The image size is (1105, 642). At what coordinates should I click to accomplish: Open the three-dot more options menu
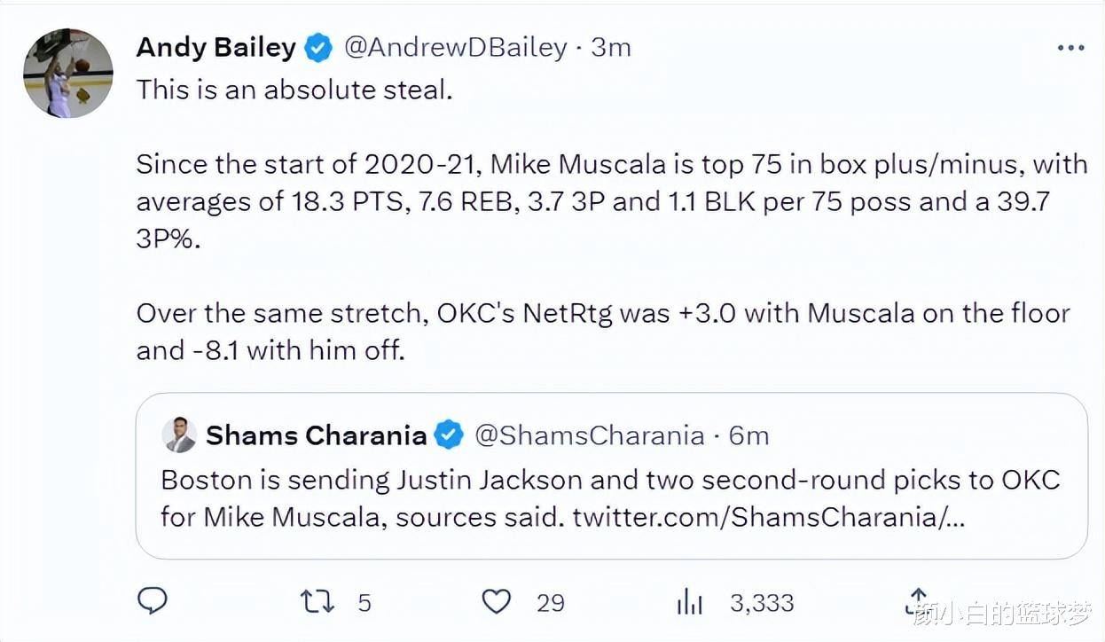pyautogui.click(x=1070, y=48)
